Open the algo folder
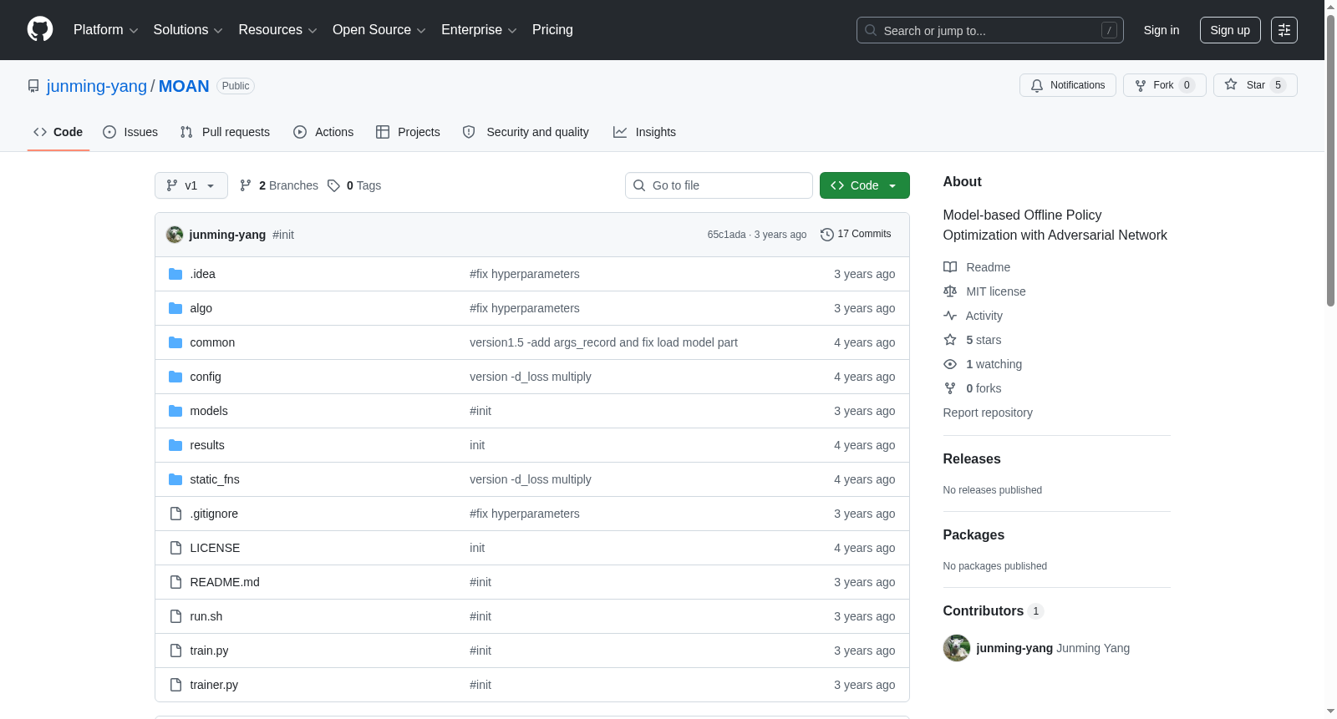Viewport: 1337px width, 719px height. click(x=201, y=308)
